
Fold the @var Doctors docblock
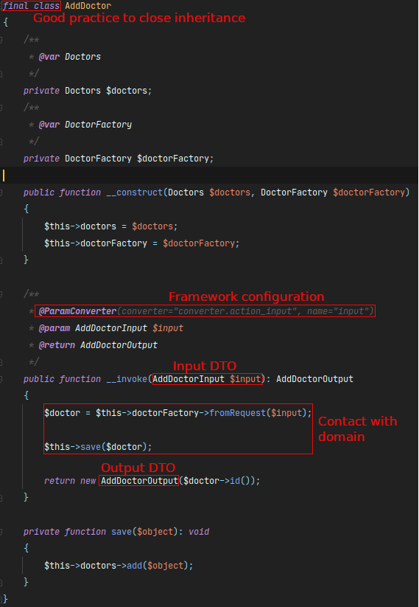[1, 40]
